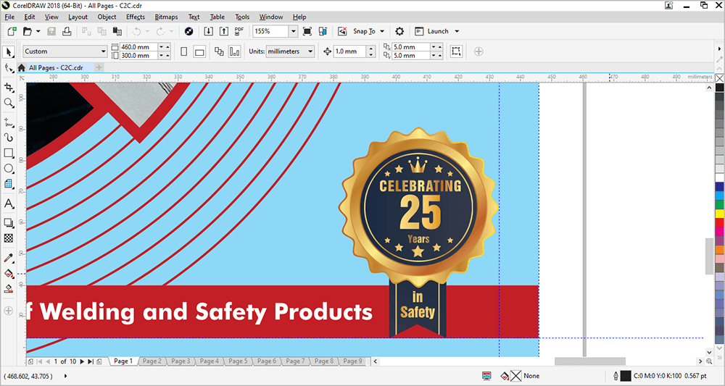The width and height of the screenshot is (725, 386).
Task: Set landscape page orientation
Action: pyautogui.click(x=199, y=51)
